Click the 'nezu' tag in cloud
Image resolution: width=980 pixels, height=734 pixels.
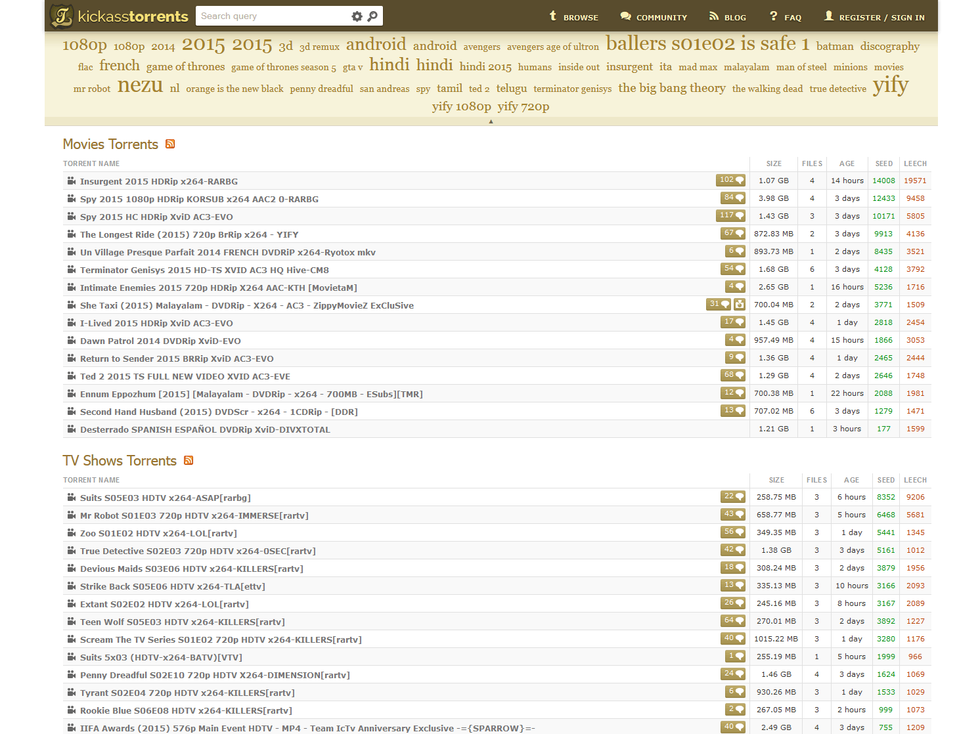[140, 85]
